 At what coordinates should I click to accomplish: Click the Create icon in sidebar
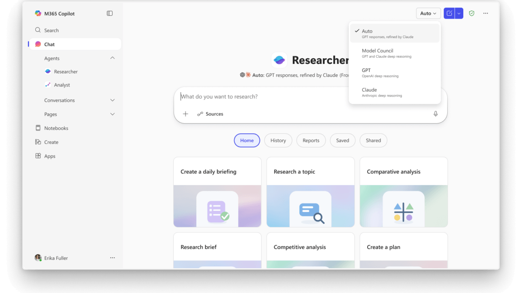click(38, 142)
